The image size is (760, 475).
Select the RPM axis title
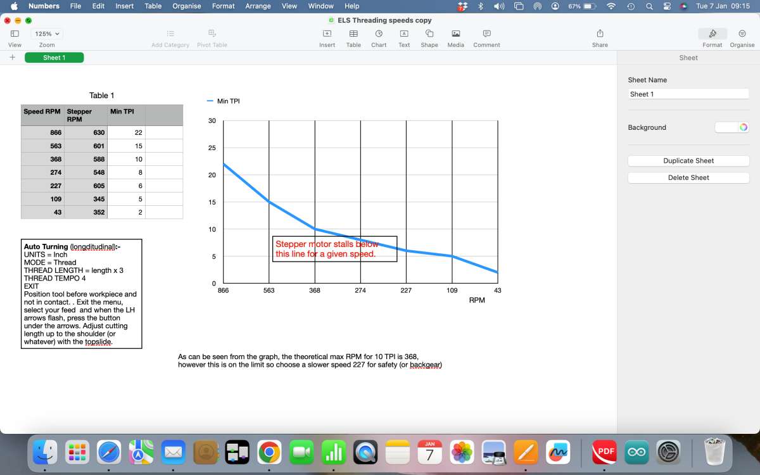(x=477, y=300)
